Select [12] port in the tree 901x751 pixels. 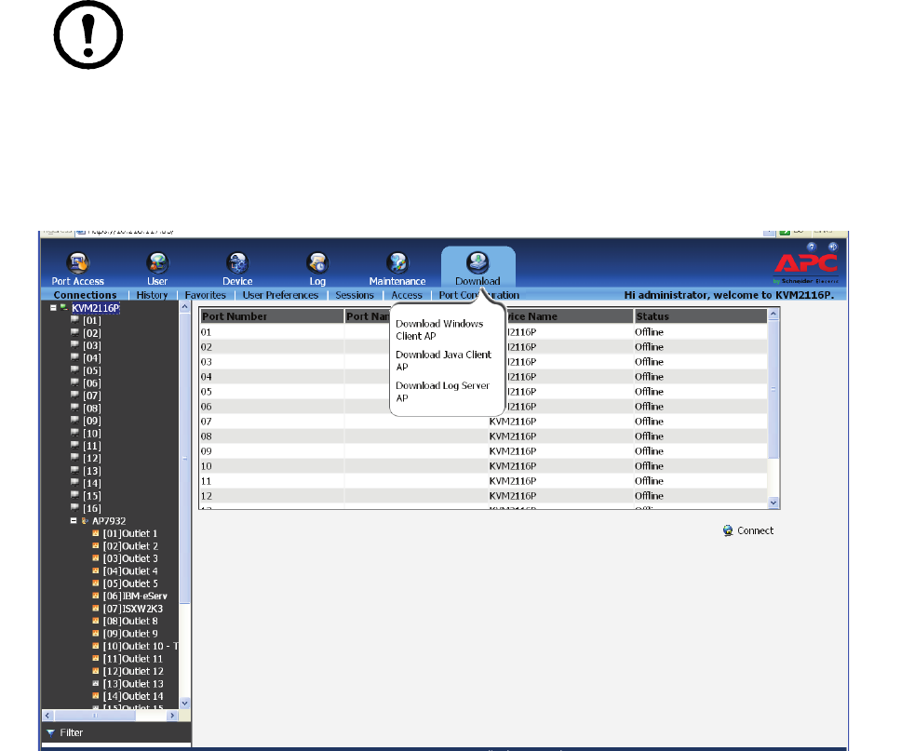[92, 458]
